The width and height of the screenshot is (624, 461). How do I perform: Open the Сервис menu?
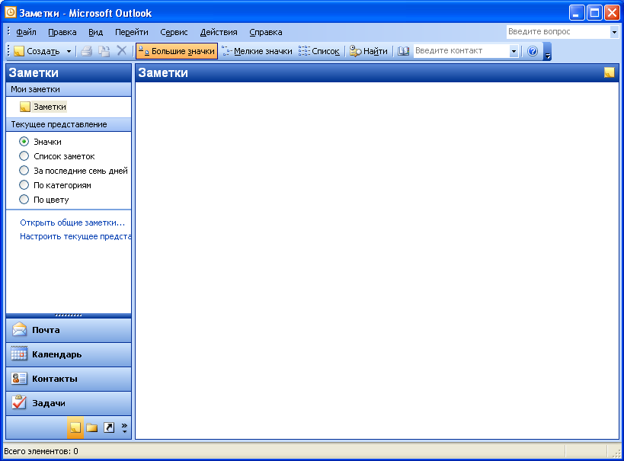point(174,32)
